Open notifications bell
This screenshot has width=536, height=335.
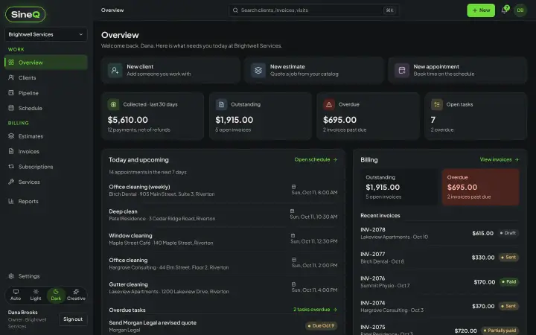click(x=504, y=10)
